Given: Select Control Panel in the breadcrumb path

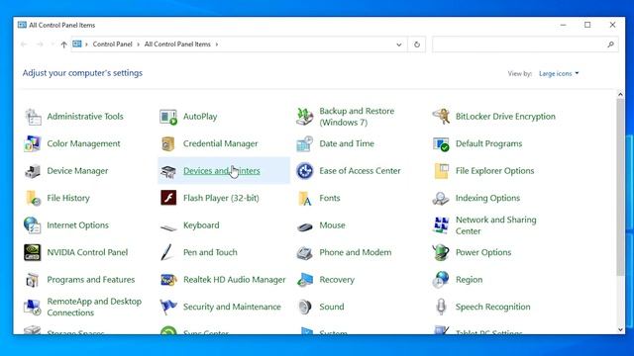Looking at the screenshot, I should point(112,44).
